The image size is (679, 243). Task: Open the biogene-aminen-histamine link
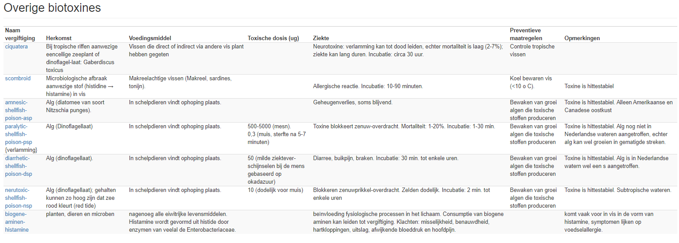pyautogui.click(x=17, y=222)
